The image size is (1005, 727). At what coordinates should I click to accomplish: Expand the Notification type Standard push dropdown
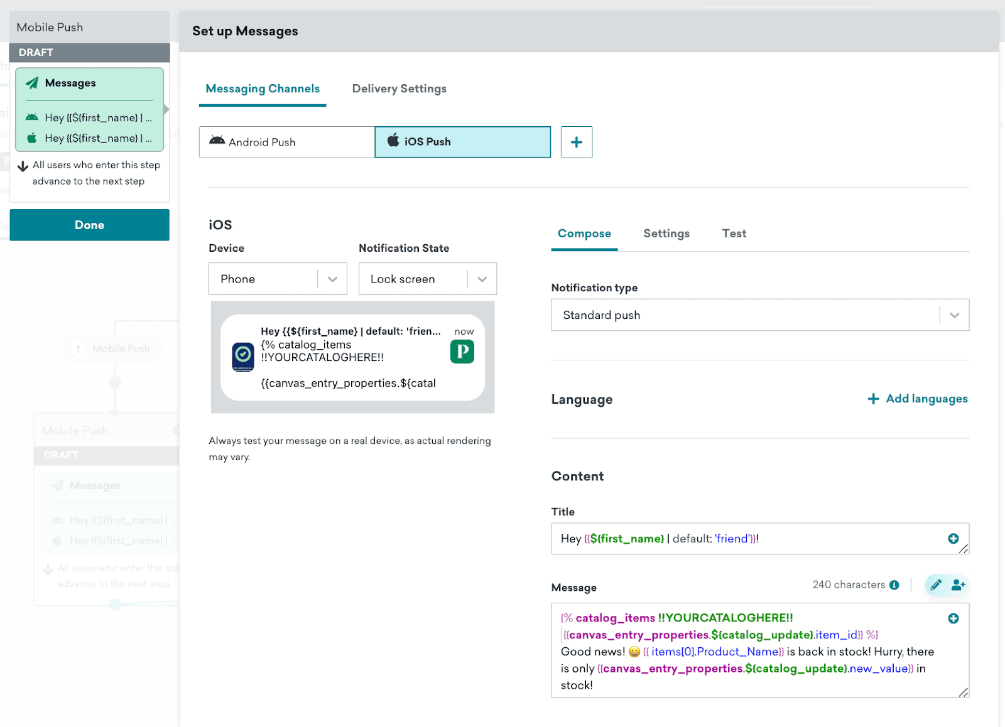coord(760,315)
